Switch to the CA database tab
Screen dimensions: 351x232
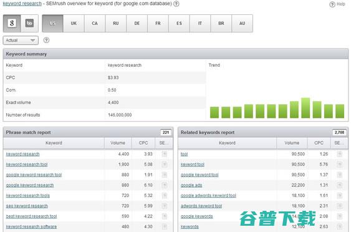(95, 23)
